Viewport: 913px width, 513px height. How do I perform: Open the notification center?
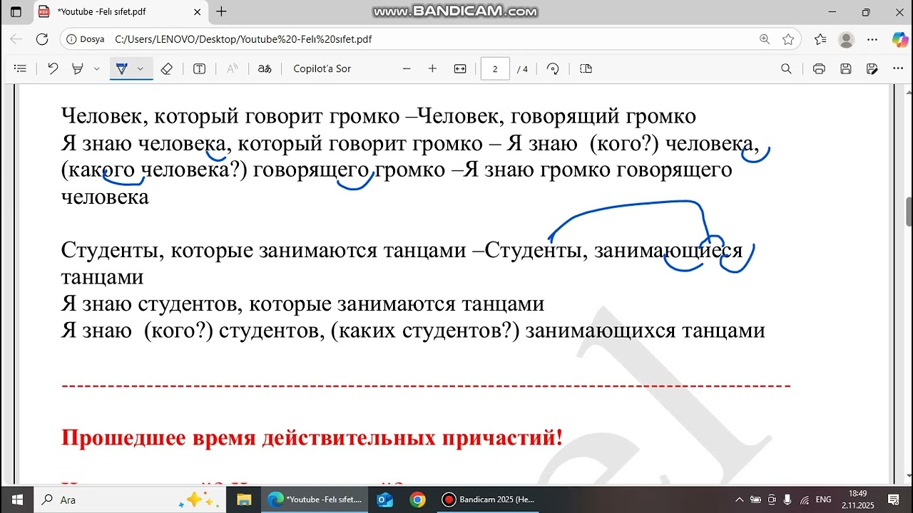[893, 499]
